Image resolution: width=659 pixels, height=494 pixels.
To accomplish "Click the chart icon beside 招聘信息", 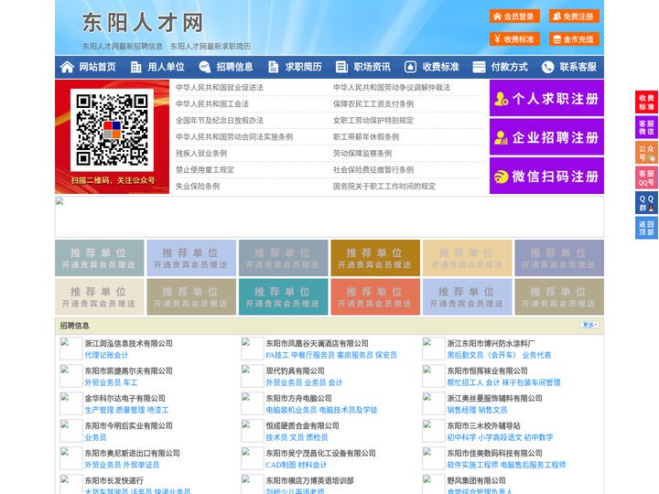I will coord(205,67).
